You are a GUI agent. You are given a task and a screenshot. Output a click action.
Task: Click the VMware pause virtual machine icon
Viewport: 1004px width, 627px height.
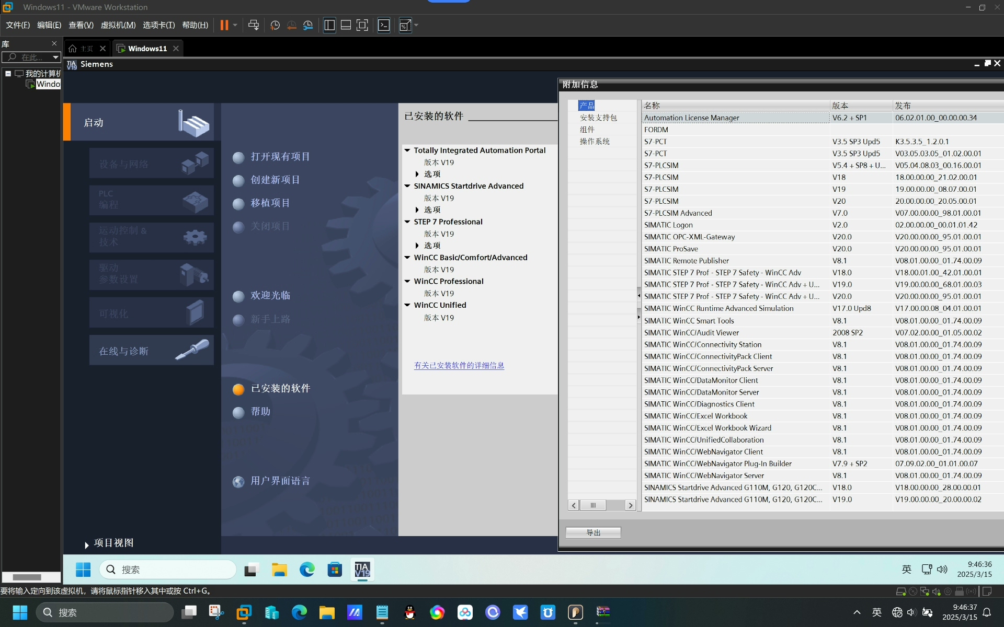(224, 25)
